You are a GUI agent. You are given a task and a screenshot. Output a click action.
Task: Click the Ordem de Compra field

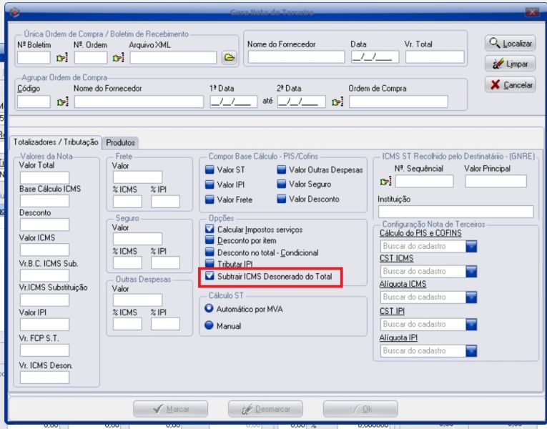[x=398, y=102]
